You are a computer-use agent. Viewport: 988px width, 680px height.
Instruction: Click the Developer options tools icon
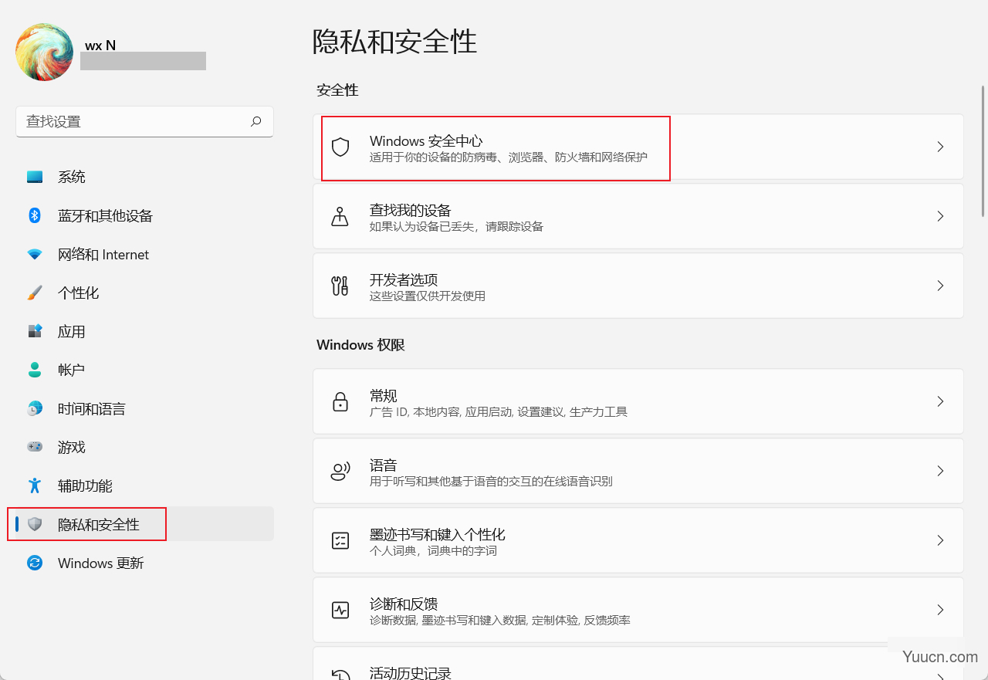(340, 286)
